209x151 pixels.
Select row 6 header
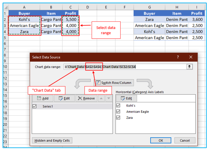point(6,44)
